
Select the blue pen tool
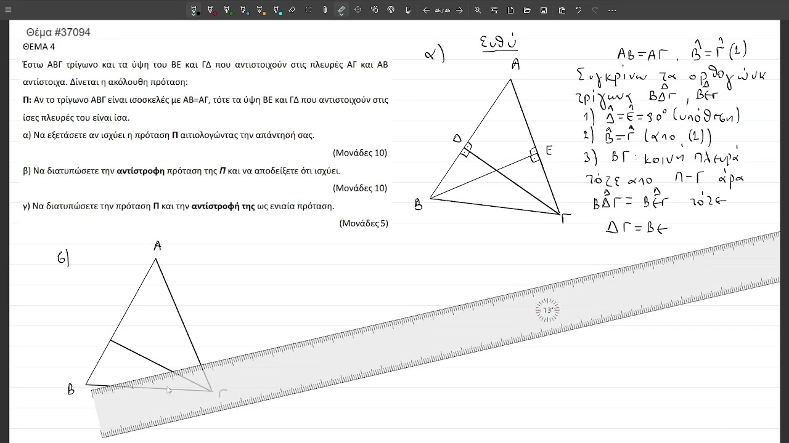[244, 10]
